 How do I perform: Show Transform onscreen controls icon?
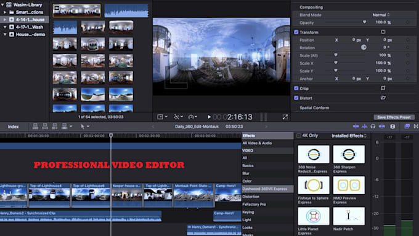coord(383,32)
